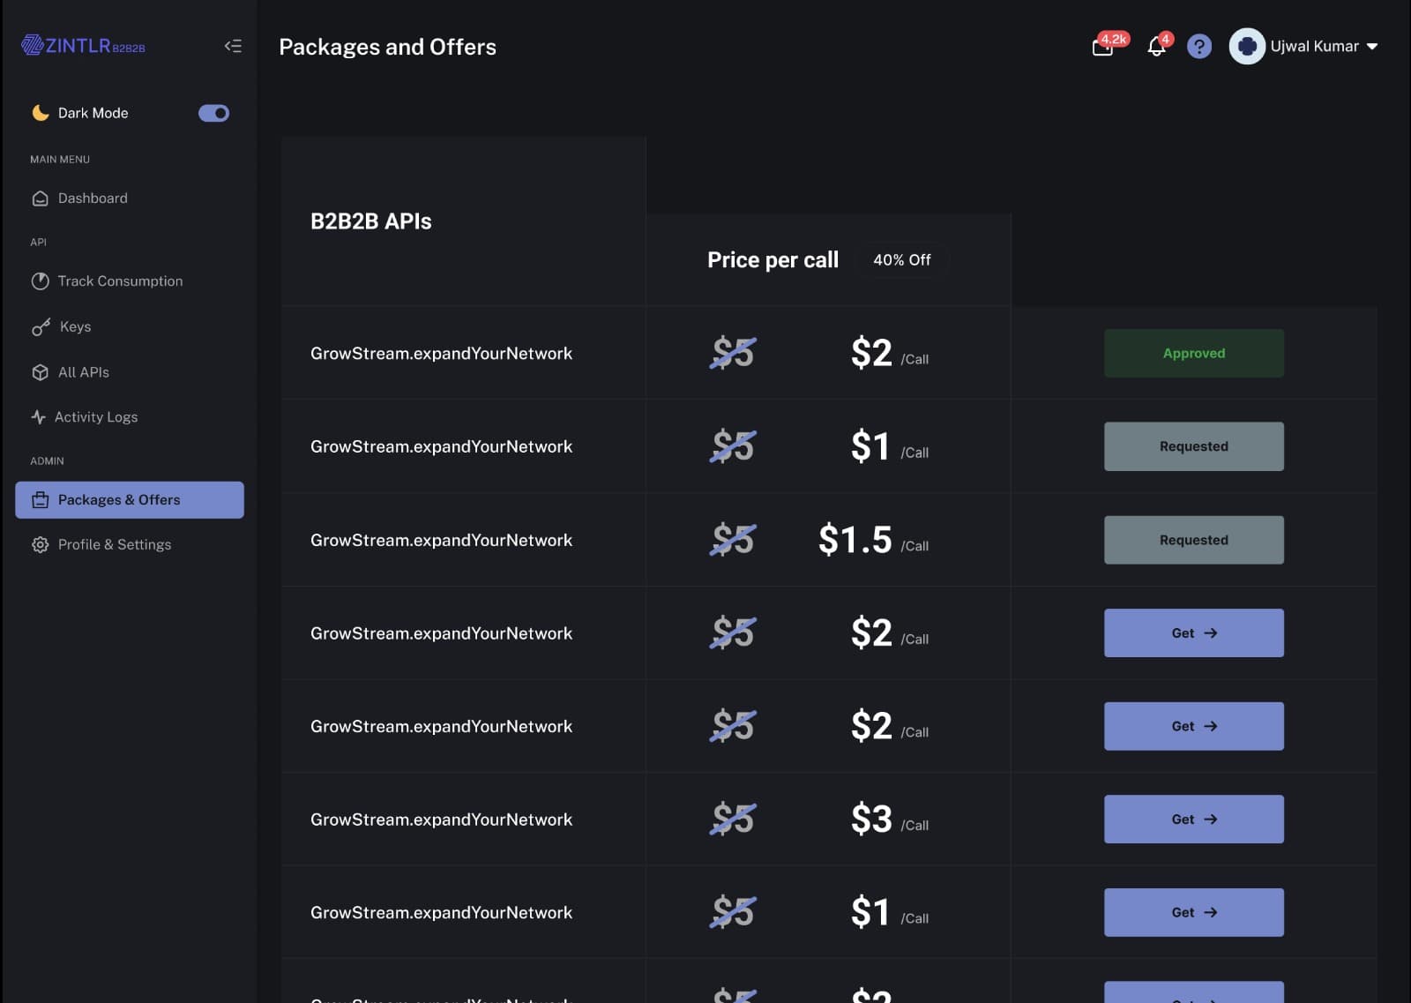
Task: Open the Track Consumption panel
Action: coord(119,281)
